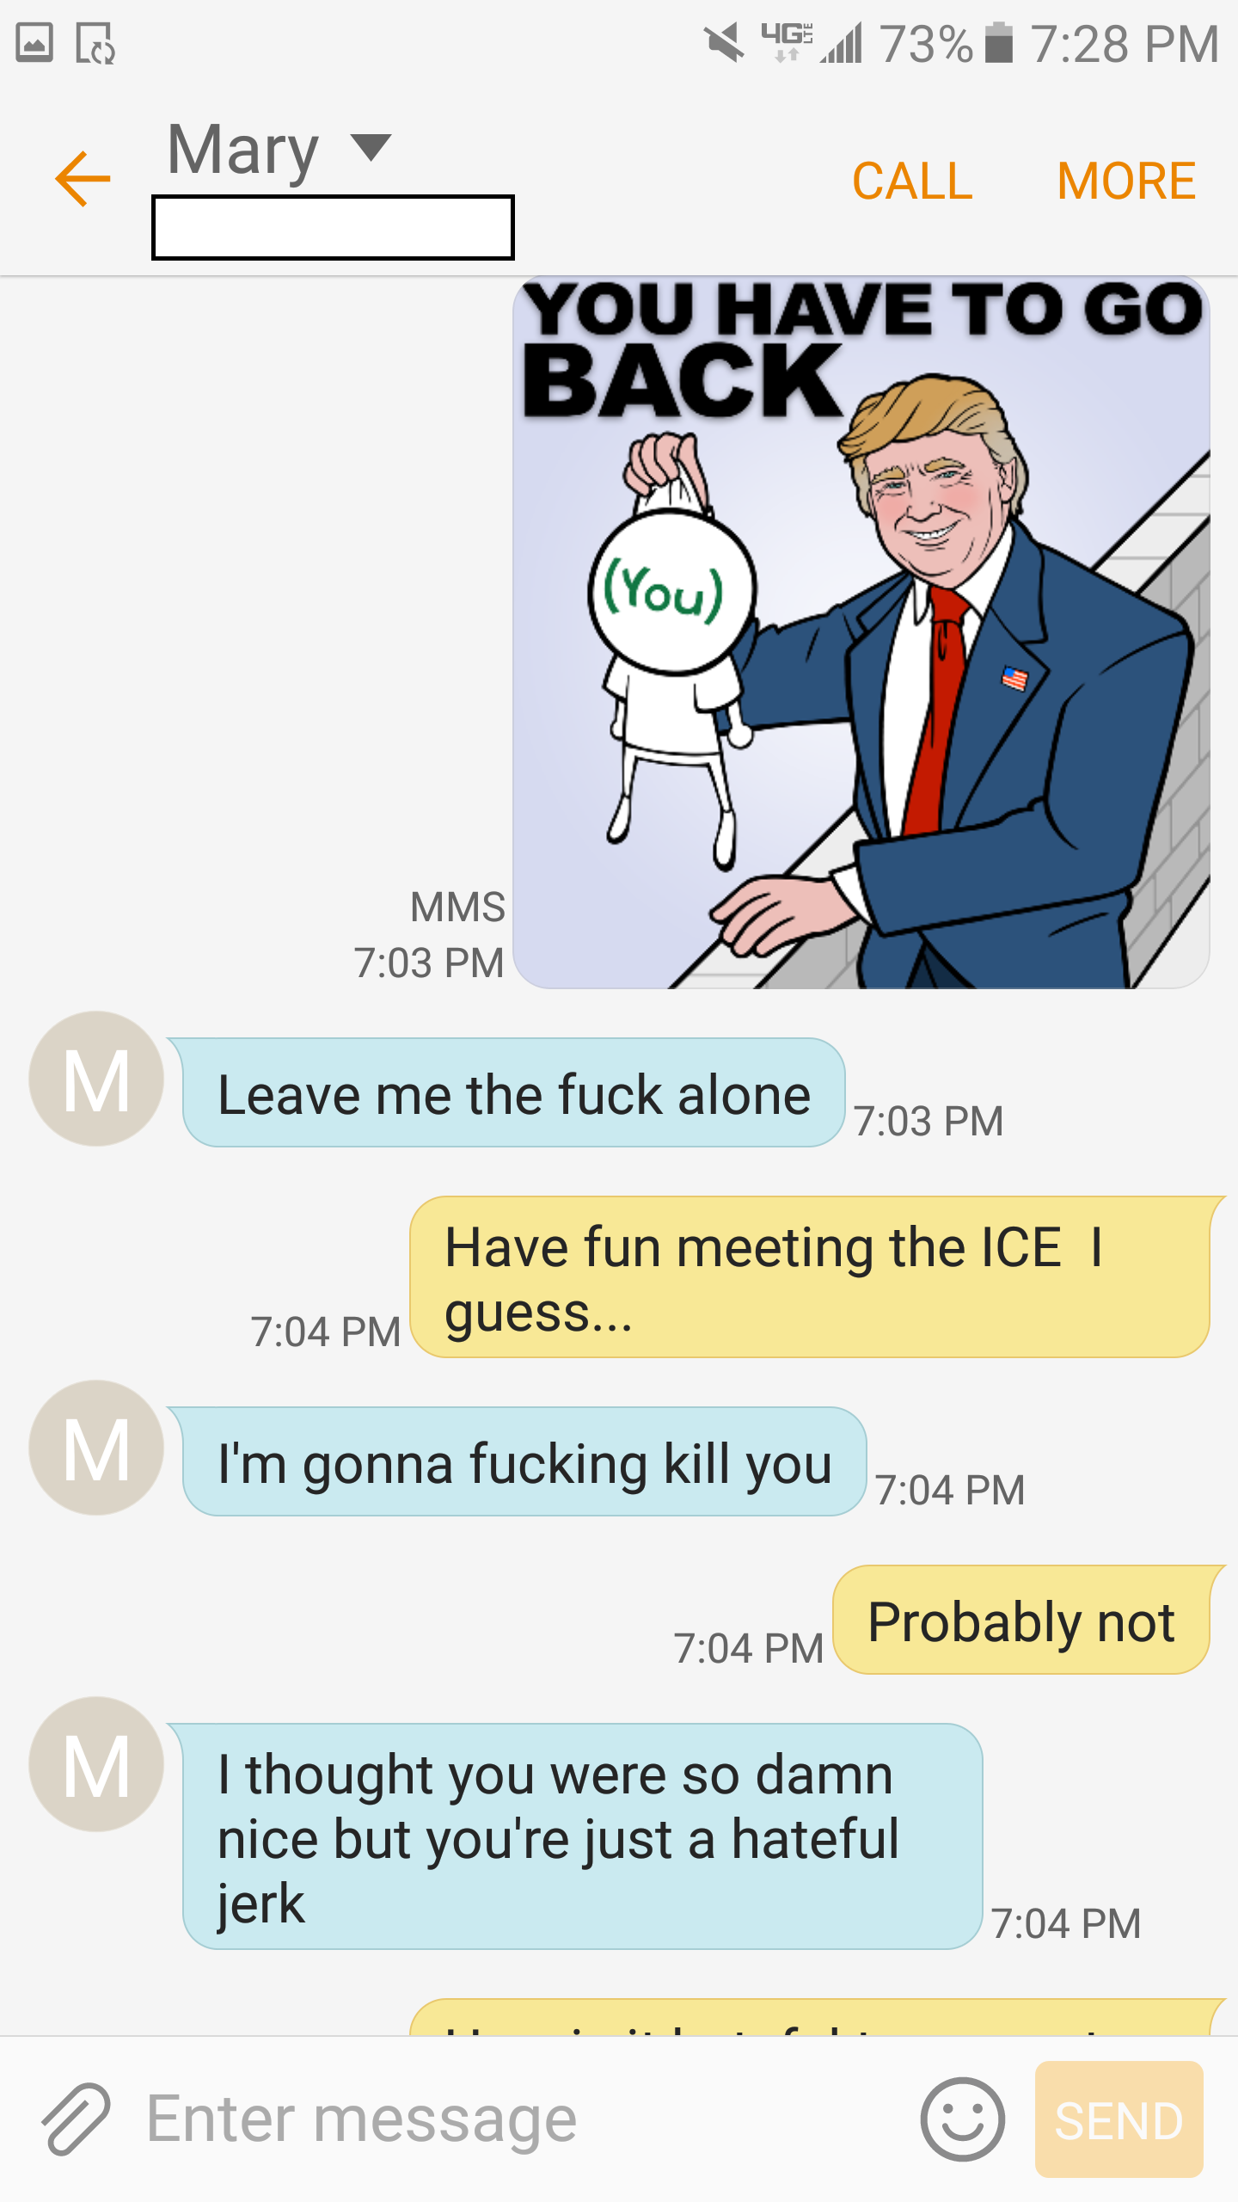Tap the gallery notification icon in status bar
Viewport: 1238px width, 2202px height.
point(34,43)
